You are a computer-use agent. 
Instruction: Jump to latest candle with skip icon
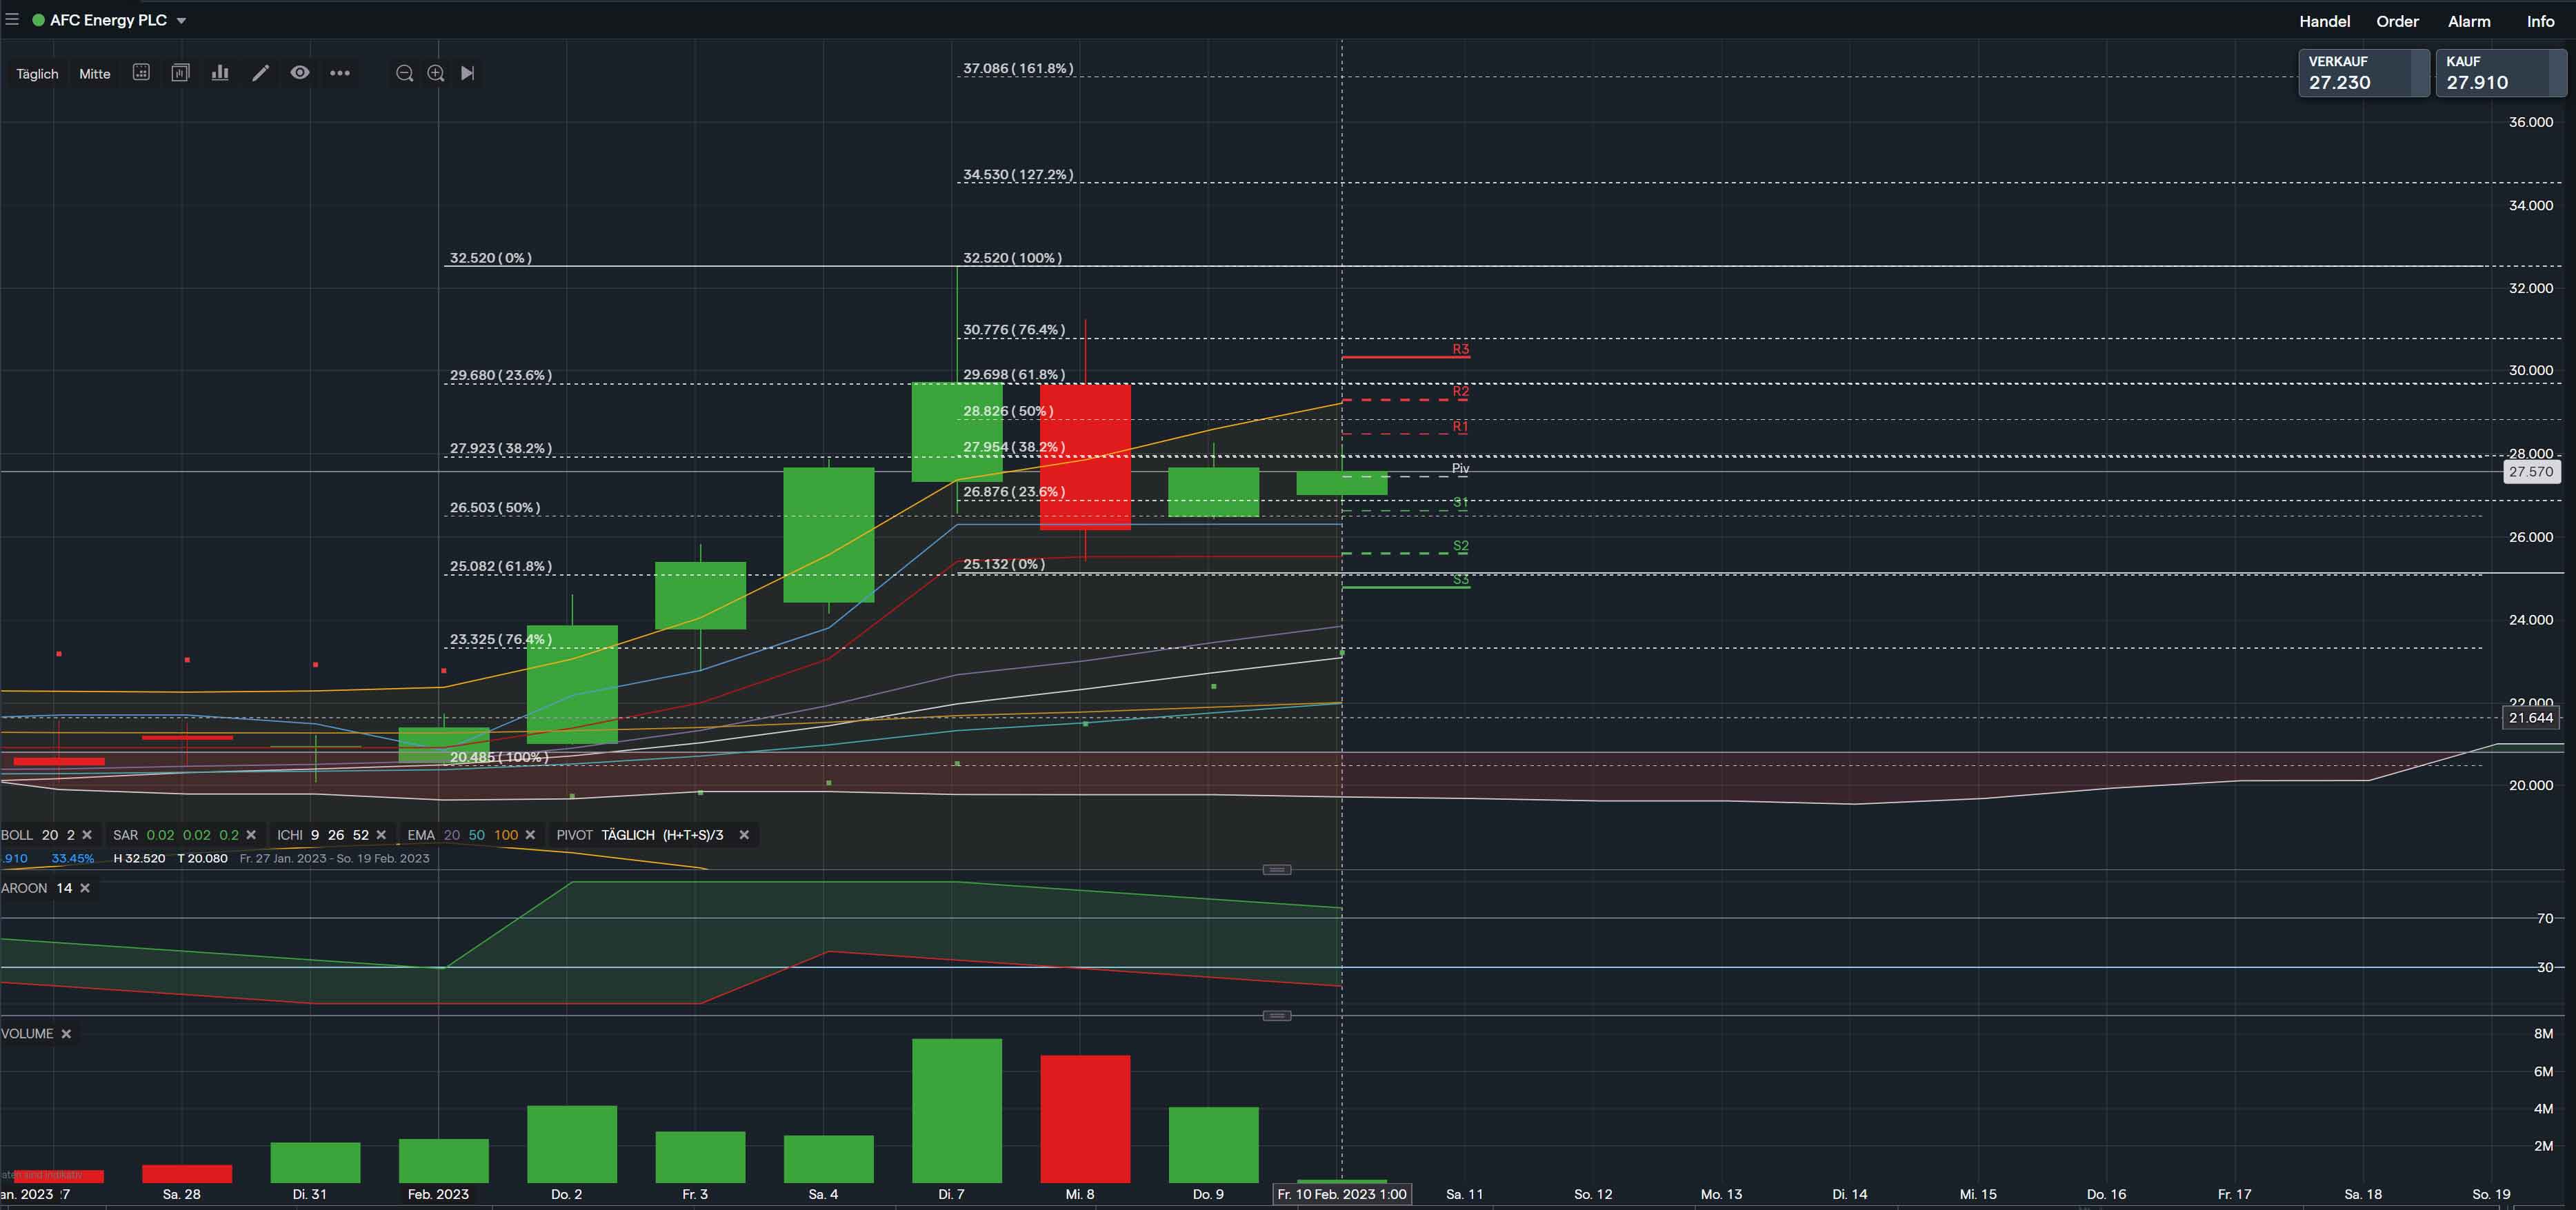pos(467,73)
